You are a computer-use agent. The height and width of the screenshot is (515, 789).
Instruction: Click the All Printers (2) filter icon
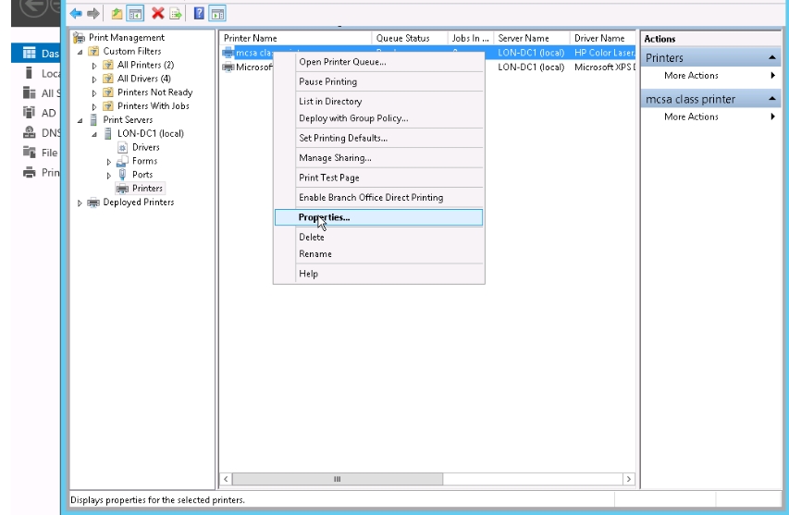tap(107, 65)
